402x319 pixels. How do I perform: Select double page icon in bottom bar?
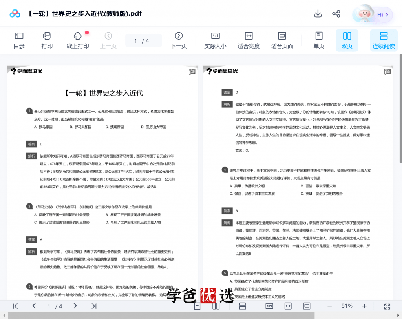point(216,306)
